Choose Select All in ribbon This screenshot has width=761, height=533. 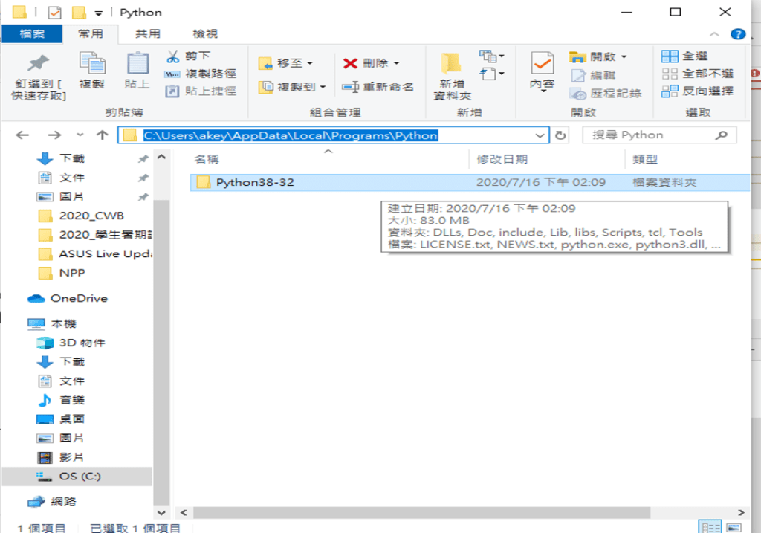click(x=670, y=56)
